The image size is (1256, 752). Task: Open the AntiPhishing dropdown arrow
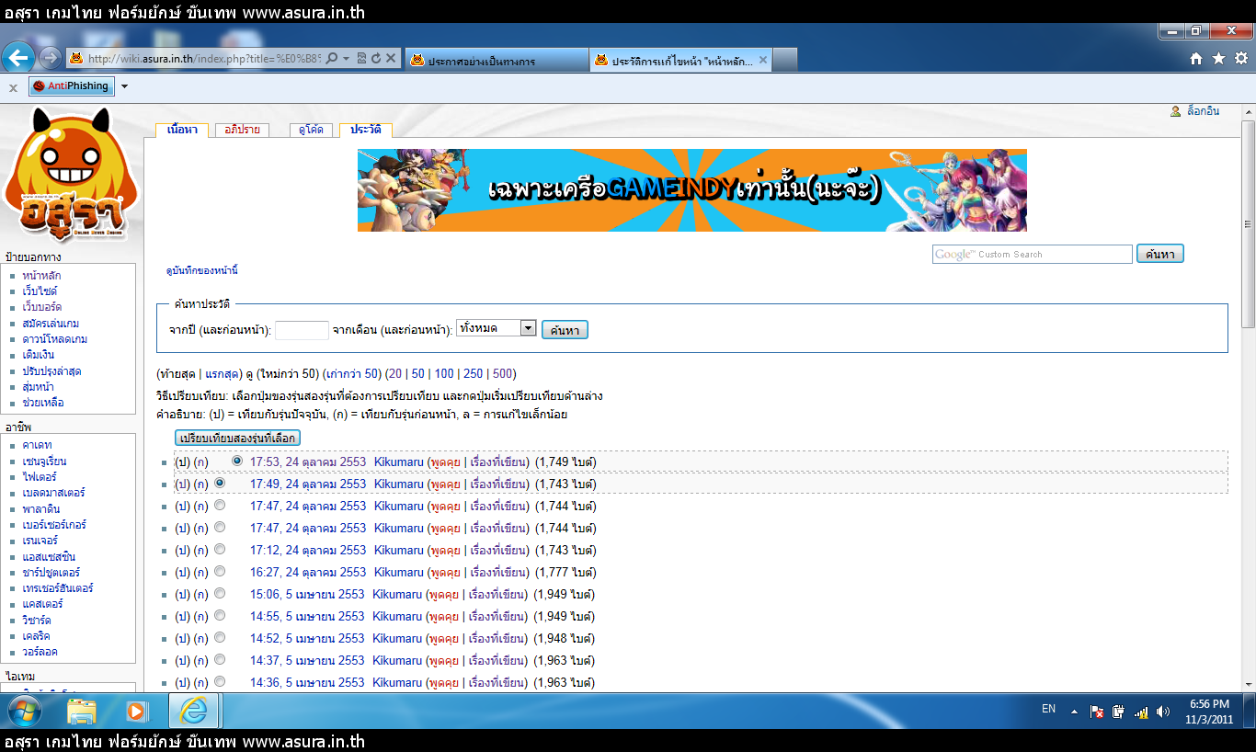coord(124,86)
